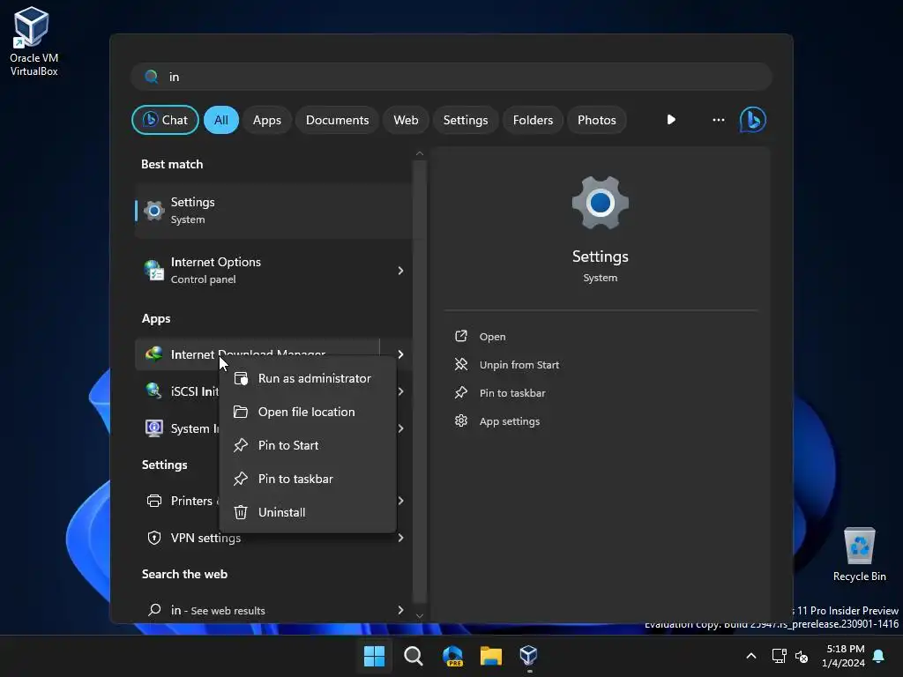Click the Recycle Bin desktop icon
Image resolution: width=903 pixels, height=677 pixels.
(859, 554)
